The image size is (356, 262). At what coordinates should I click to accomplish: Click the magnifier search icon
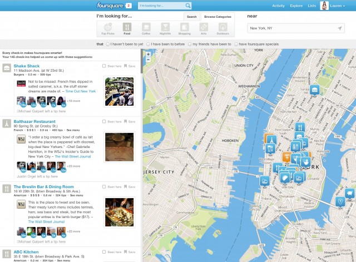188,6
